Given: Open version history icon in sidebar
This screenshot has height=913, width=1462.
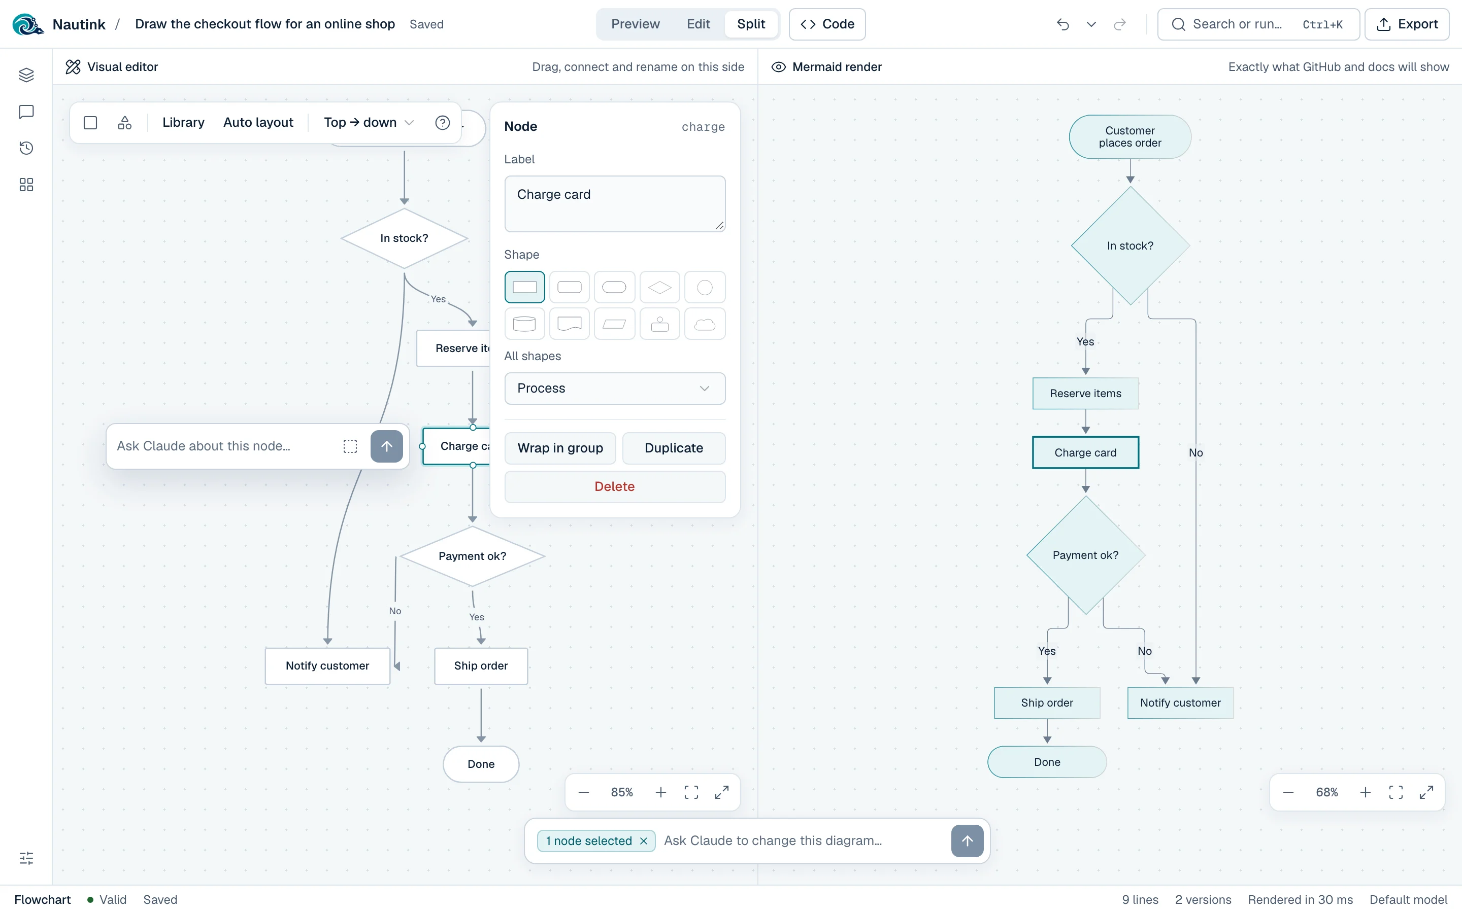Looking at the screenshot, I should pos(26,148).
